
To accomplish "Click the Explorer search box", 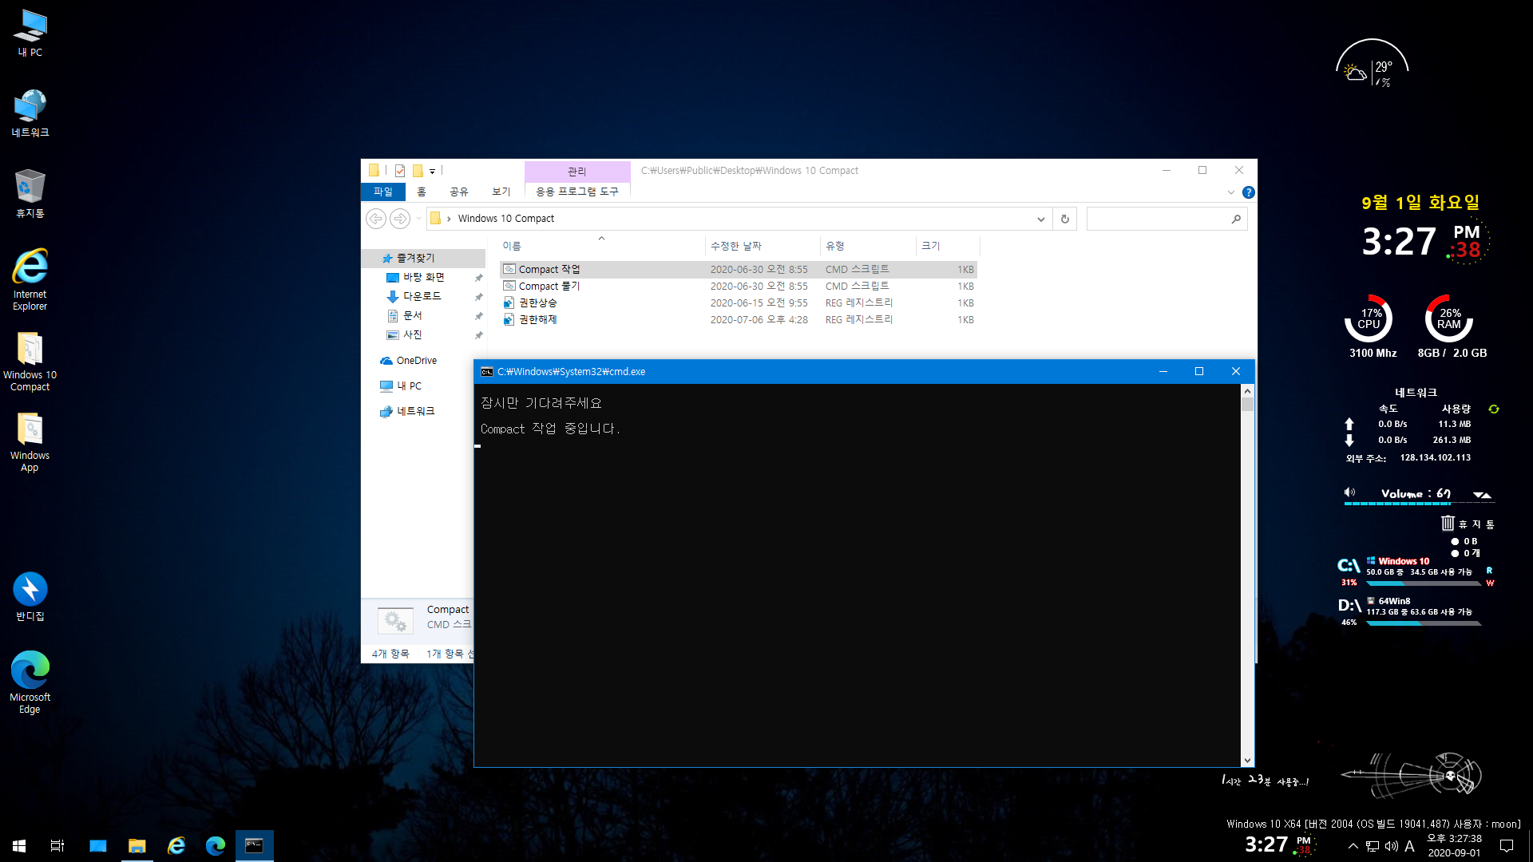I will (x=1167, y=219).
